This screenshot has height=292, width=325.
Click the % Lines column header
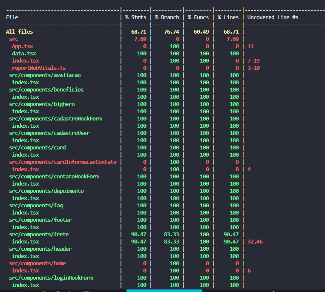point(228,17)
